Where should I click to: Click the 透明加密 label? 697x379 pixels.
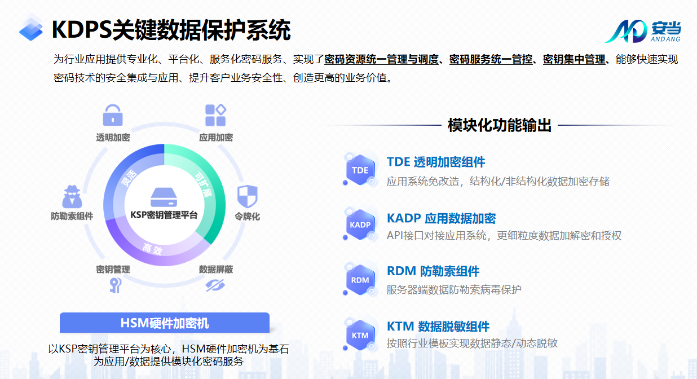pos(113,138)
